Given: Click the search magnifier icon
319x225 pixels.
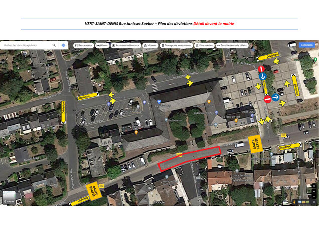Looking at the screenshot, I should [54, 45].
